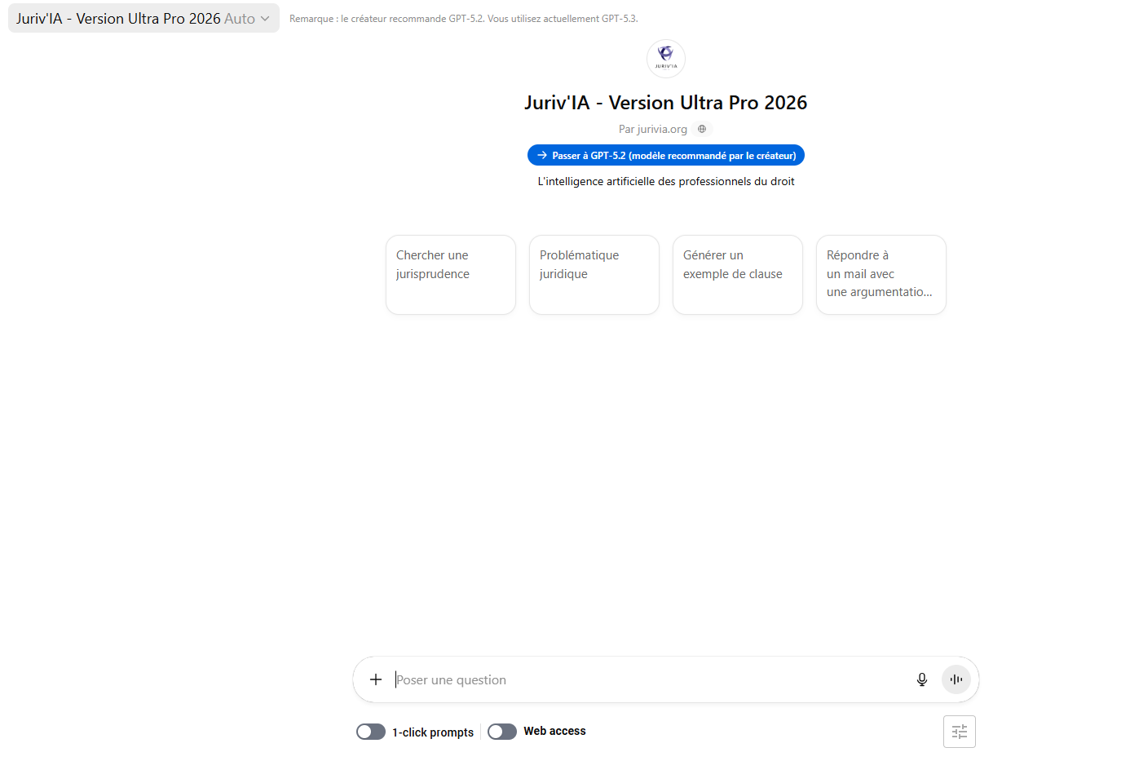Image resolution: width=1130 pixels, height=761 pixels.
Task: Click the "Web access" label text
Action: 554,731
